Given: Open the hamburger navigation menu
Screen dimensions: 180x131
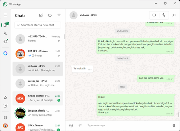Looking at the screenshot, I should coord(5,15).
